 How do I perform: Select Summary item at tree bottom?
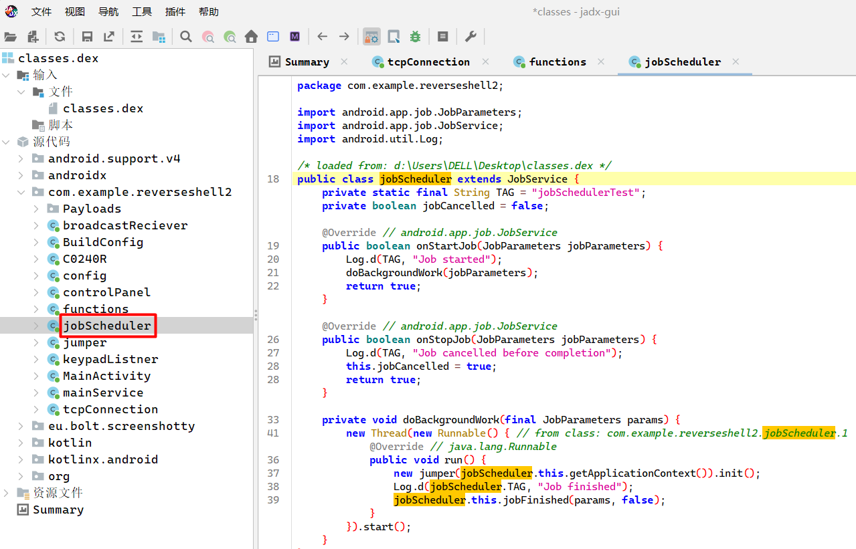tap(58, 510)
